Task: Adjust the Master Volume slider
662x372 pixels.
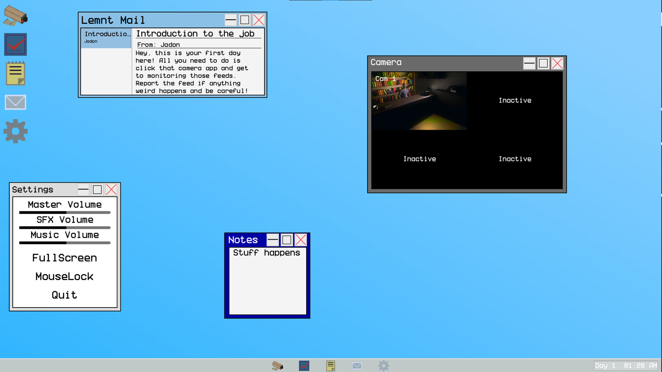Action: (65, 212)
